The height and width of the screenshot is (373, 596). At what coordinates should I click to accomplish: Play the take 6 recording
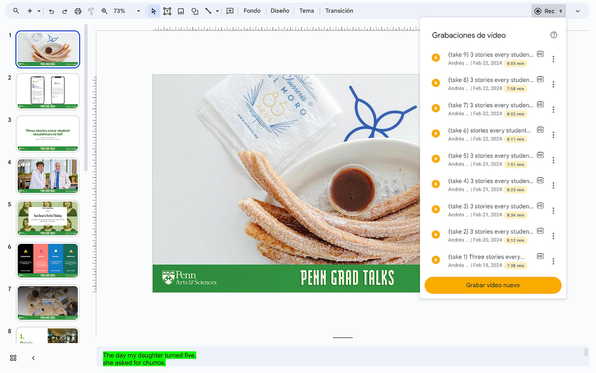pos(436,134)
